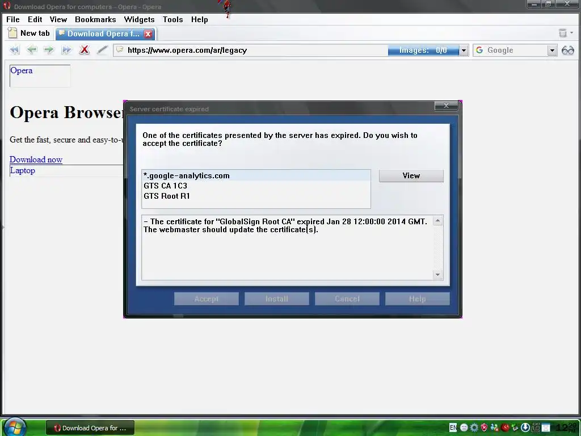The height and width of the screenshot is (436, 581).
Task: Click the View certificate button
Action: pos(411,176)
